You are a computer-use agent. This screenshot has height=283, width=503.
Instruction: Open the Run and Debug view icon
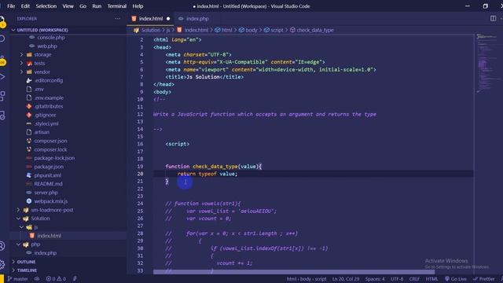click(2, 77)
